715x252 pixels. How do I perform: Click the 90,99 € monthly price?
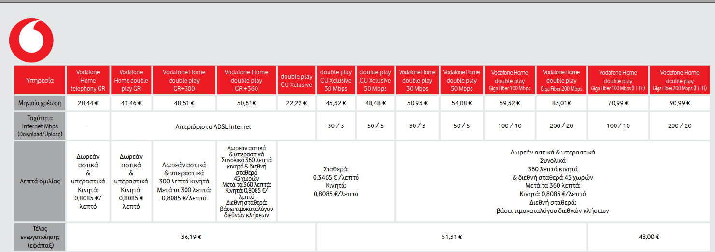coord(680,103)
